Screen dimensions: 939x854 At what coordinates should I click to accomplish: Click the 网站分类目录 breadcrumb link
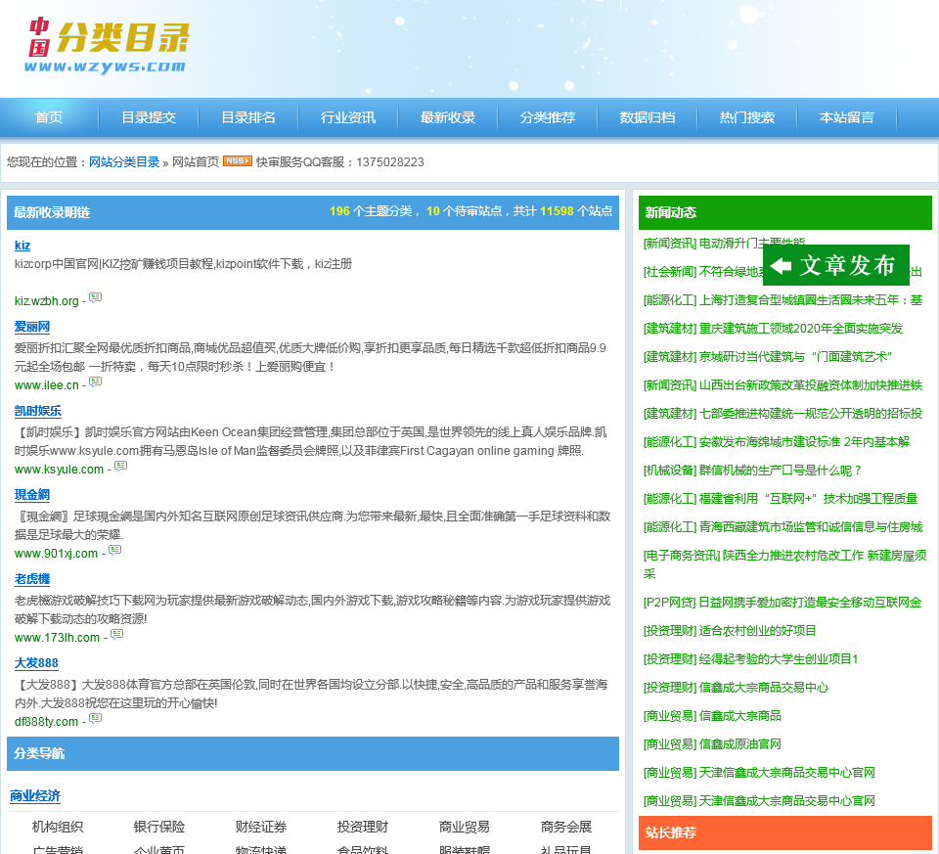point(124,162)
